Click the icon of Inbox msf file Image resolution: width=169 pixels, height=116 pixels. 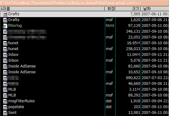click(5, 60)
